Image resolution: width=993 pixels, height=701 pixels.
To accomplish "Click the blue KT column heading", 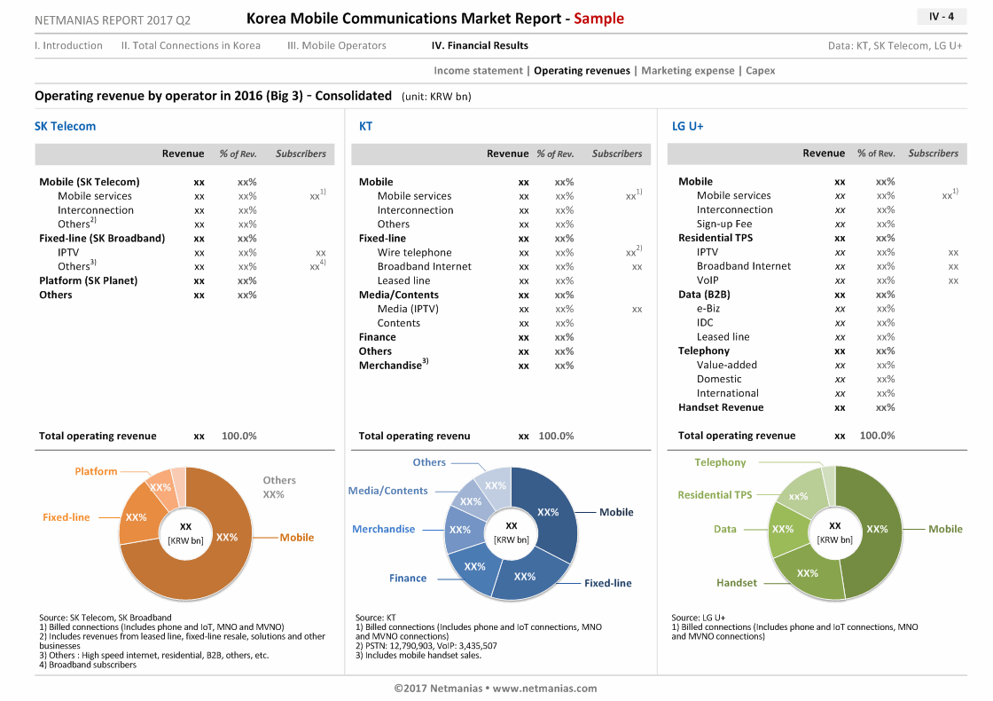I will tap(365, 126).
